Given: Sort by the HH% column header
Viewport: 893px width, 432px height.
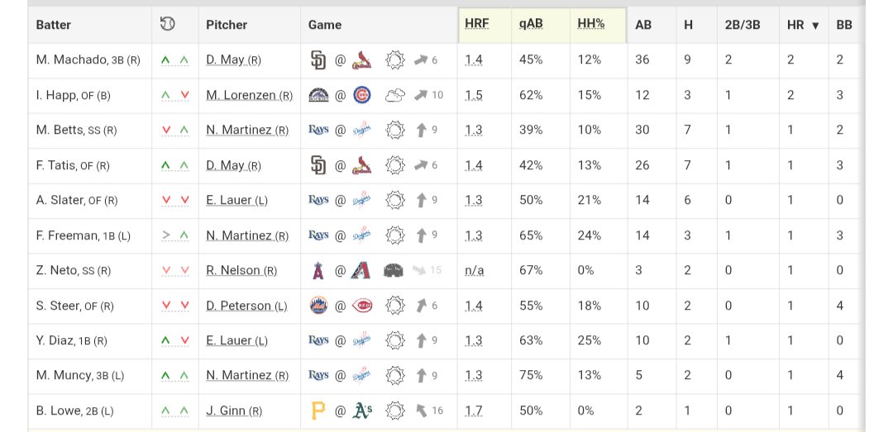Looking at the screenshot, I should tap(590, 24).
